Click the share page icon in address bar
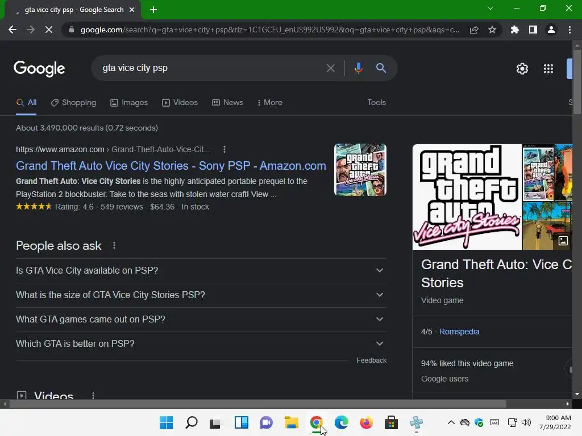Image resolution: width=582 pixels, height=436 pixels. pyautogui.click(x=474, y=30)
